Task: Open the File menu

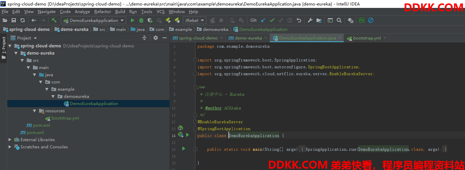Action: point(5,11)
